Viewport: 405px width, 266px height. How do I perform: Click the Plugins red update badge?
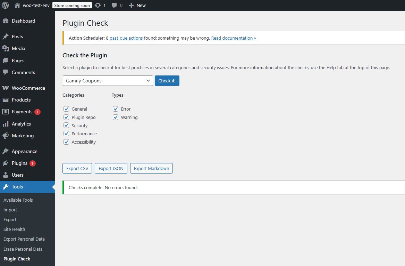[x=32, y=163]
